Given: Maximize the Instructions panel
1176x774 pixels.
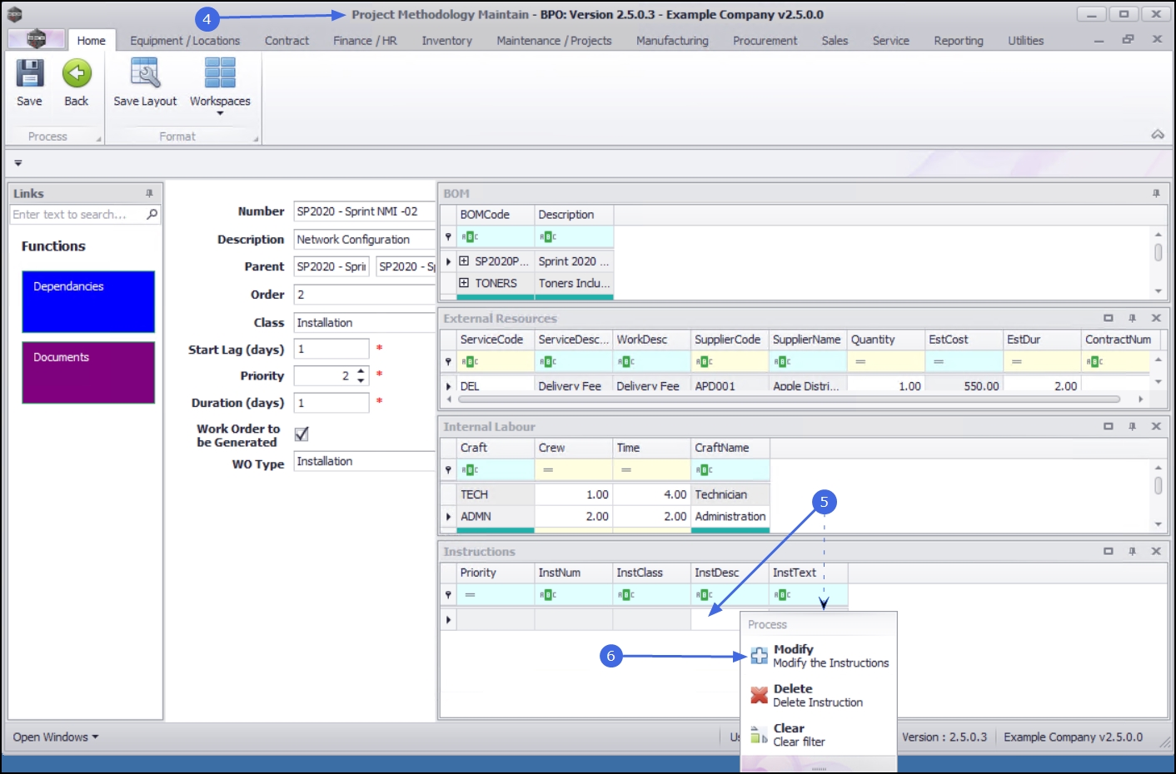Looking at the screenshot, I should click(x=1109, y=551).
